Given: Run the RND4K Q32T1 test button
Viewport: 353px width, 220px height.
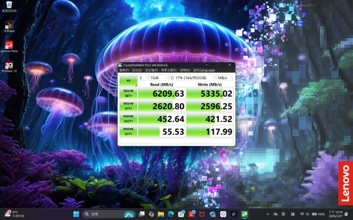Looking at the screenshot, I should pos(128,119).
